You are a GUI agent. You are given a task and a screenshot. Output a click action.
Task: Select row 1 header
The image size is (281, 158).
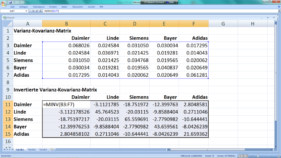click(x=8, y=31)
